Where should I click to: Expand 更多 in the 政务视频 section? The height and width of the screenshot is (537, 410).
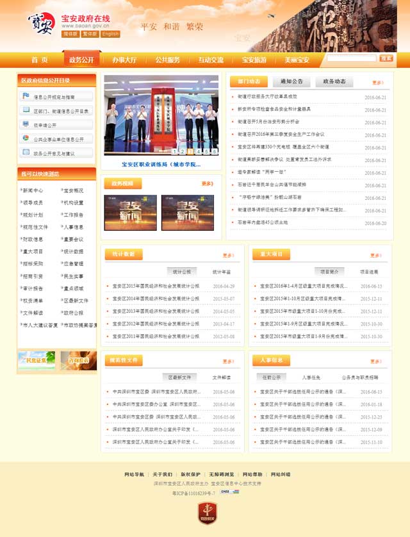click(207, 184)
